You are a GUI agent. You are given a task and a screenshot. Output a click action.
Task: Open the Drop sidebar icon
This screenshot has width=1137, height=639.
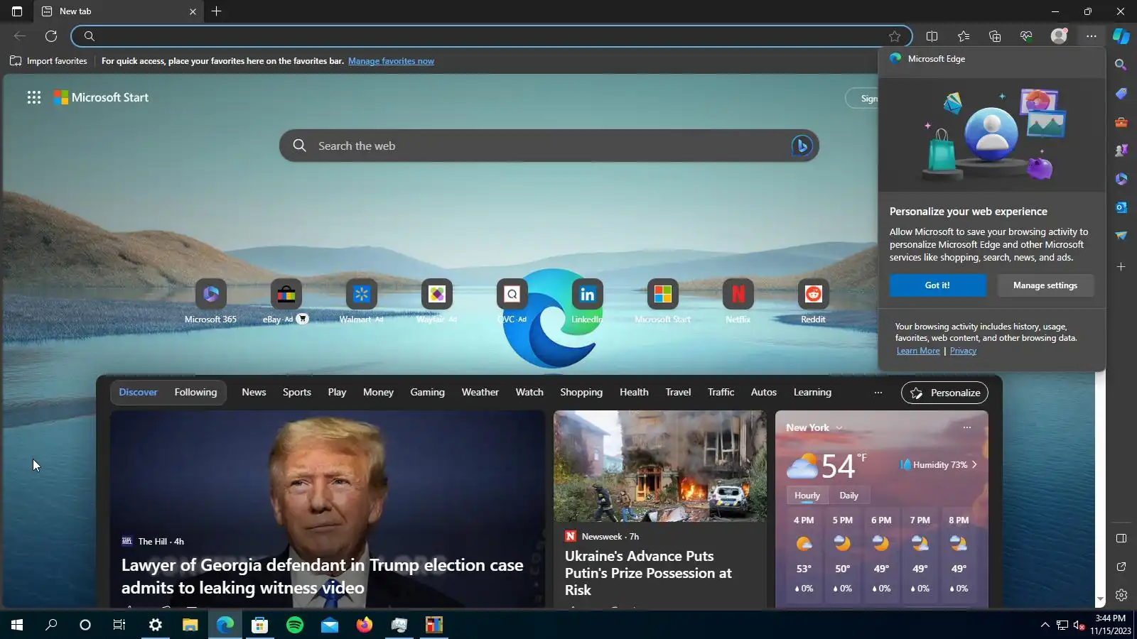point(1121,235)
